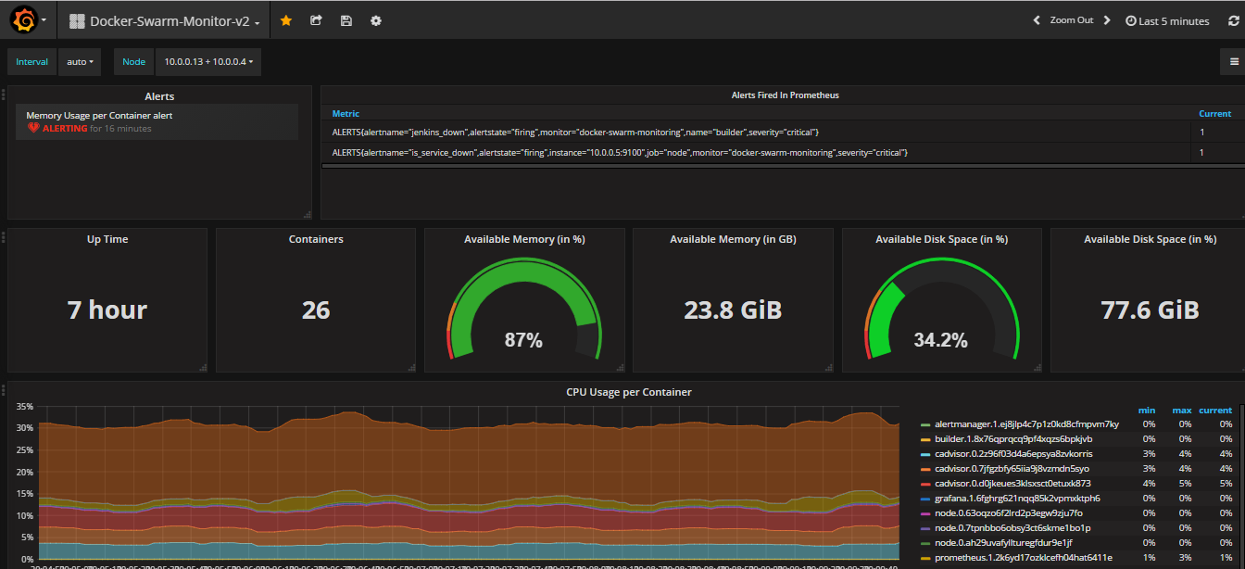Click the CPU usage stacked area graph
Screen dimensions: 1245x569
coord(468,482)
